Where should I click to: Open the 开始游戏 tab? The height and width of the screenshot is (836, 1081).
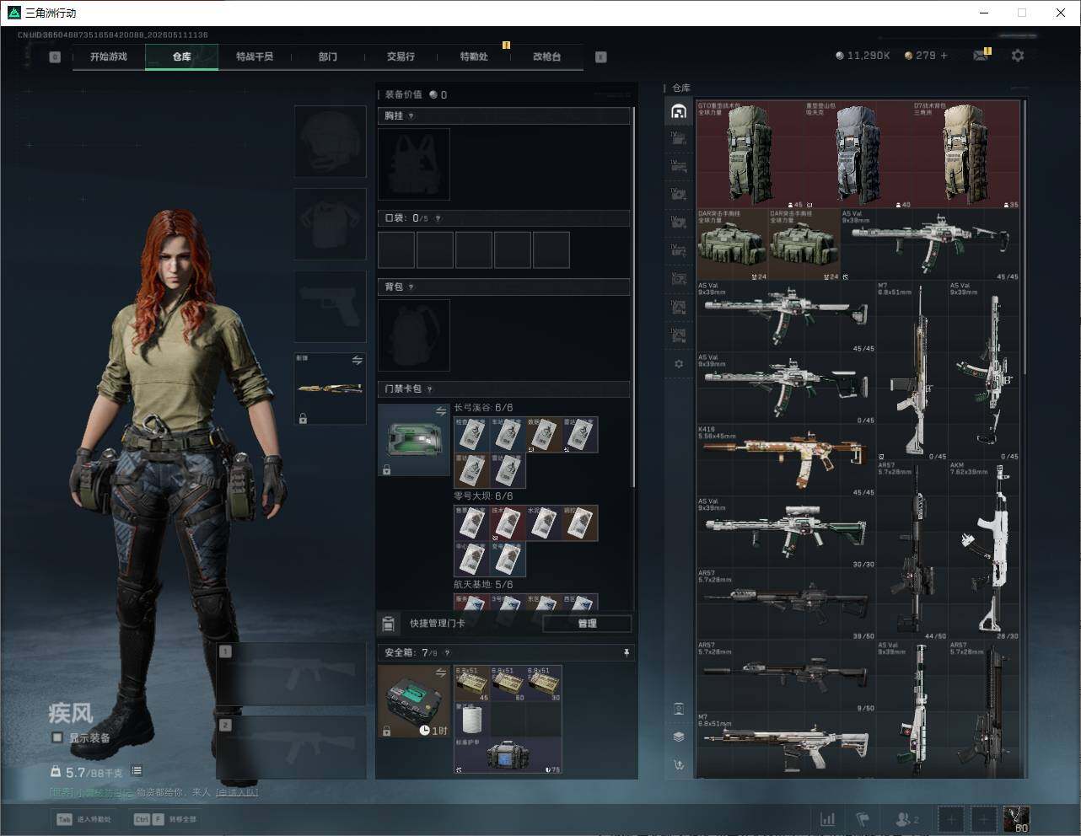pos(109,56)
